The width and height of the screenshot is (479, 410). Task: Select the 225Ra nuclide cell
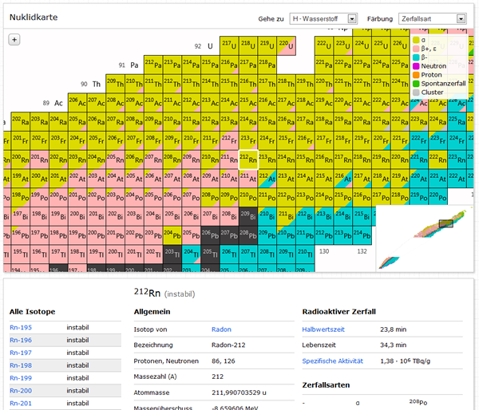click(x=457, y=121)
